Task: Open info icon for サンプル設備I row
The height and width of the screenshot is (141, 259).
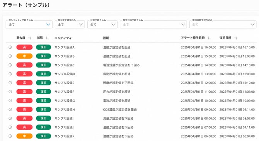Action: pyautogui.click(x=10, y=118)
